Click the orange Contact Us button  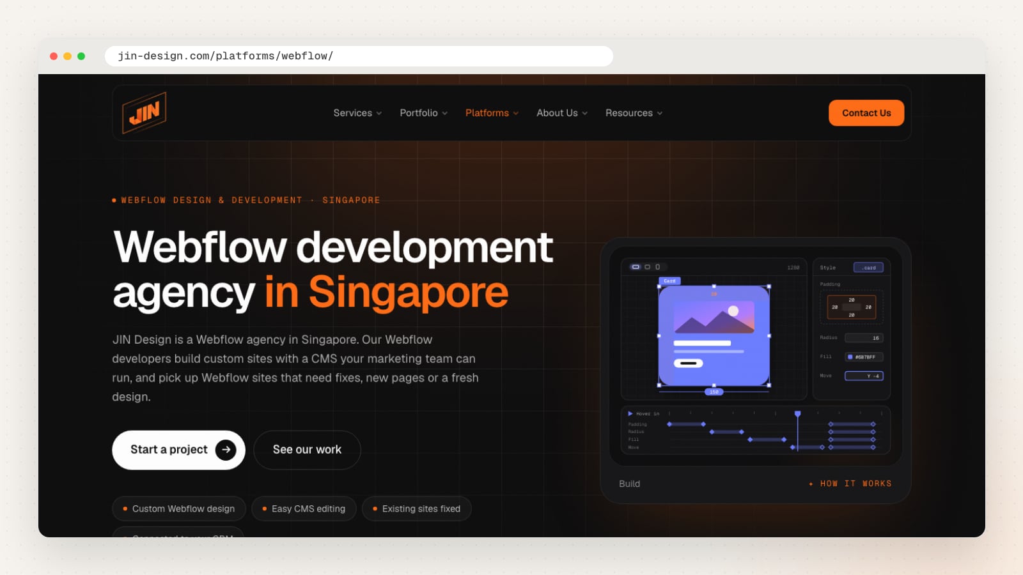(x=866, y=113)
